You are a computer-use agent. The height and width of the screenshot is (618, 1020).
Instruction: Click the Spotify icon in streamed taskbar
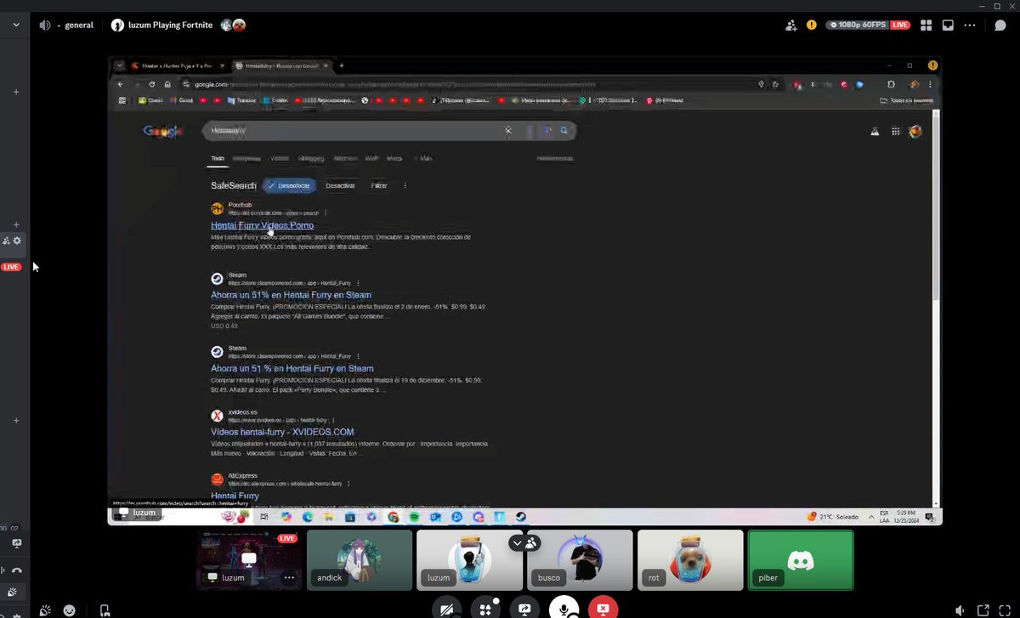tap(414, 516)
